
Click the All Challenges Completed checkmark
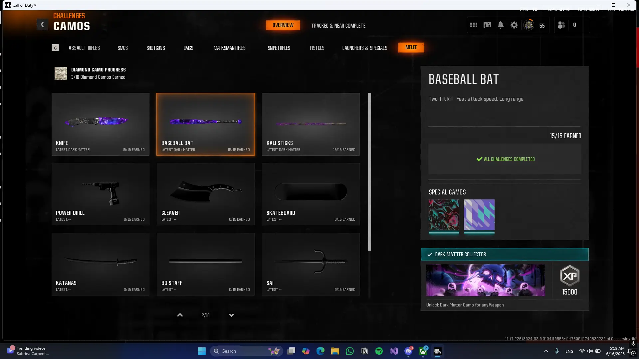click(479, 159)
